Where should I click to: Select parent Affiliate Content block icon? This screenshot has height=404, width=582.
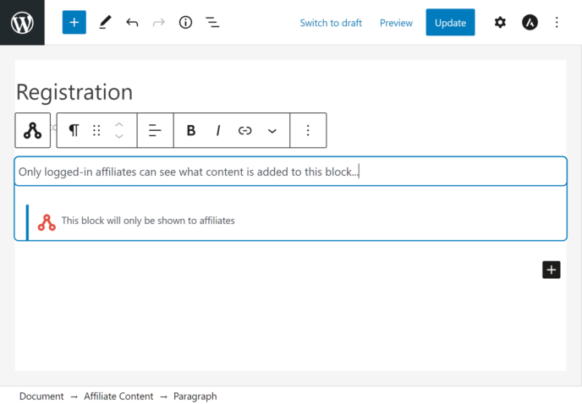(x=33, y=130)
